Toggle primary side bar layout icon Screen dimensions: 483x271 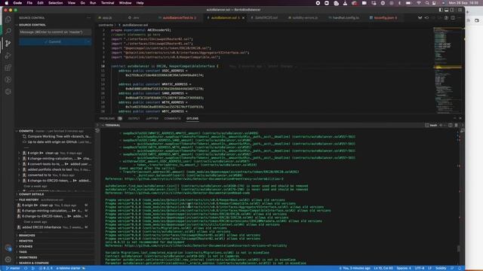pos(441,10)
